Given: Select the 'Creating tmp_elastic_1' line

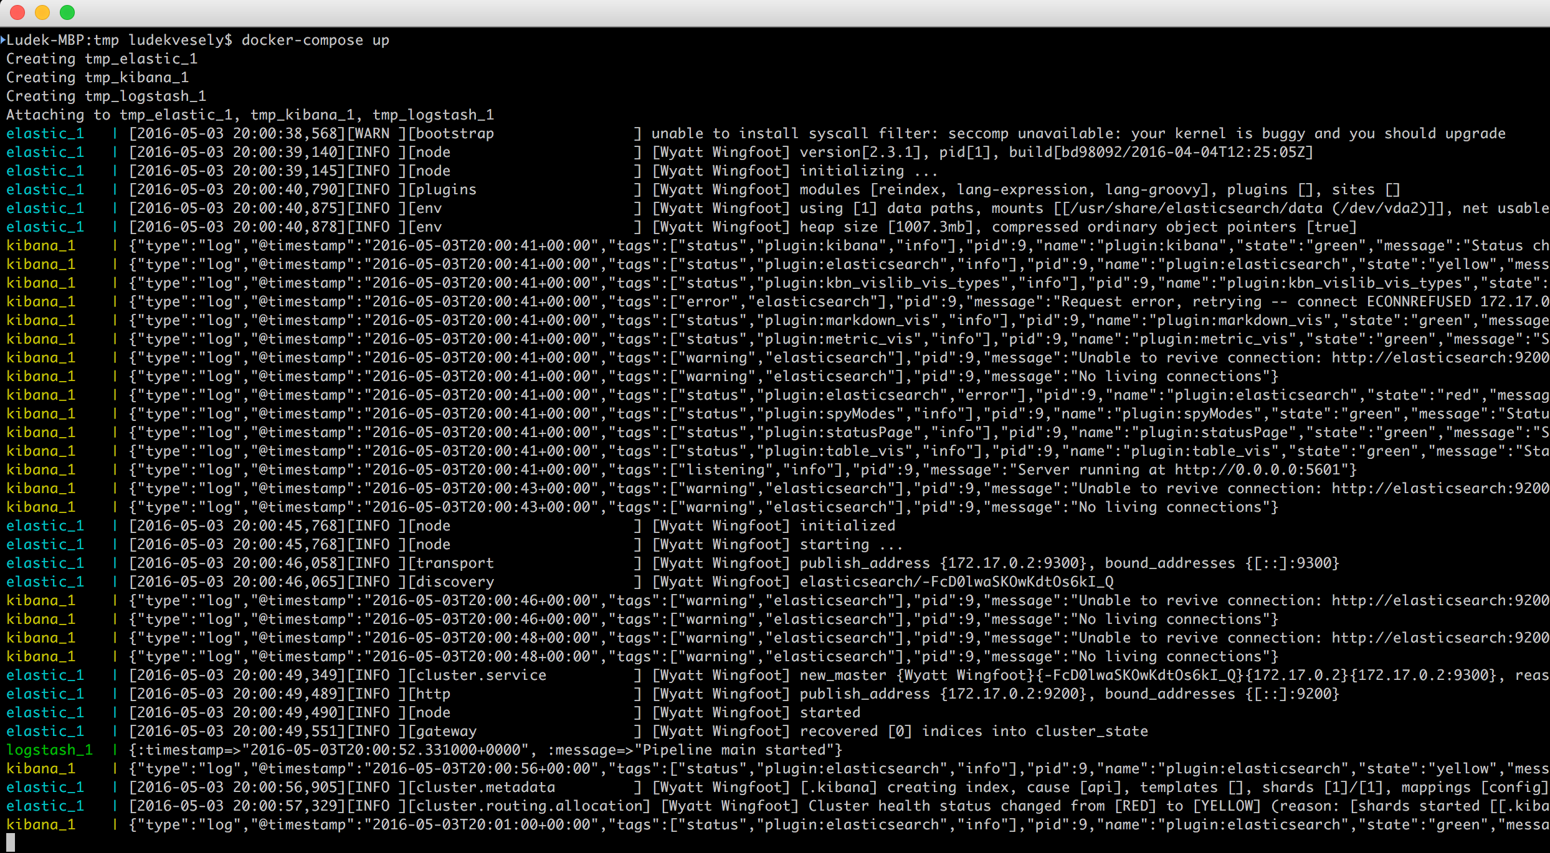Looking at the screenshot, I should (102, 59).
